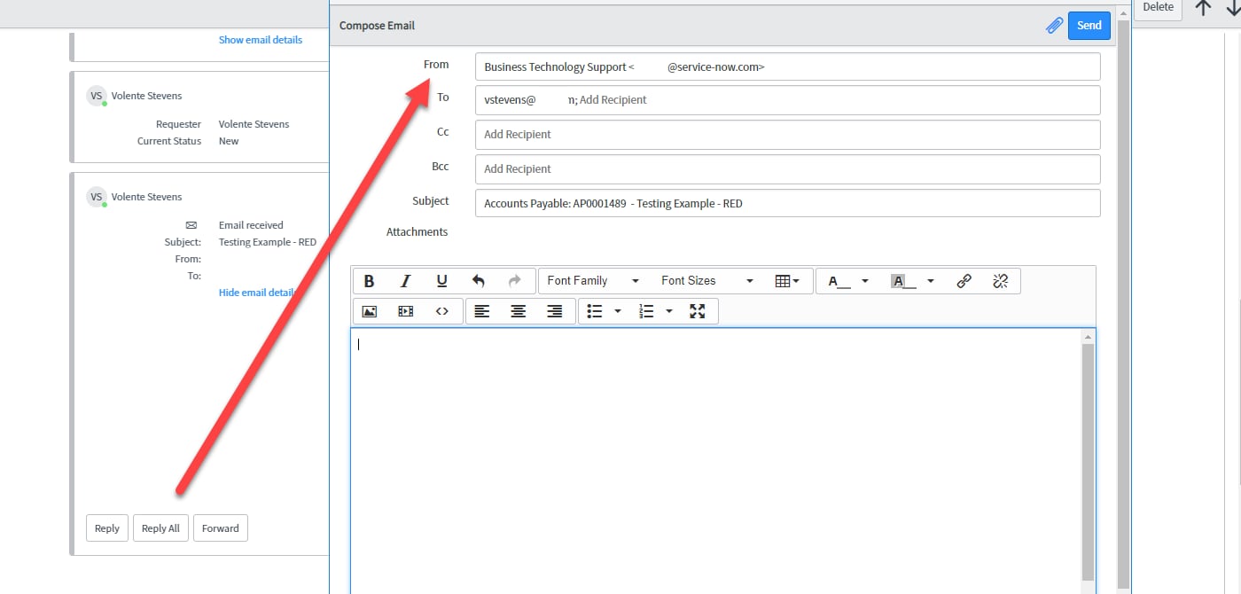Click inside the email body editor
The height and width of the screenshot is (594, 1241).
pos(716,461)
